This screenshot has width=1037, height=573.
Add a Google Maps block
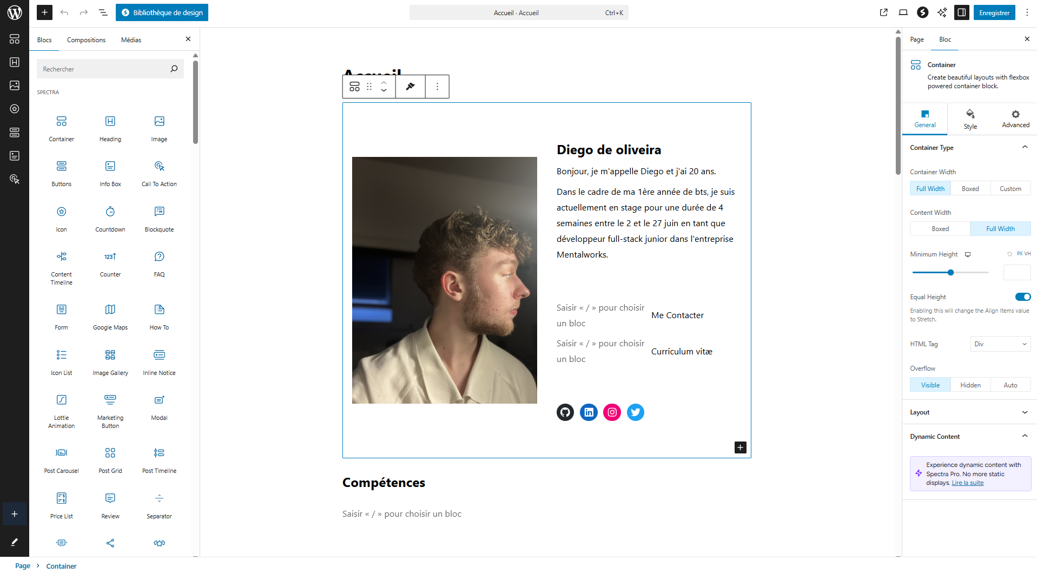pos(110,317)
